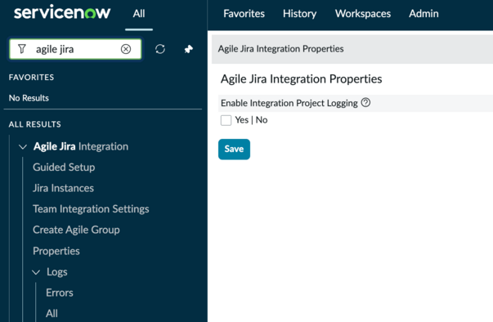493x322 pixels.
Task: Open the Properties module
Action: 56,251
